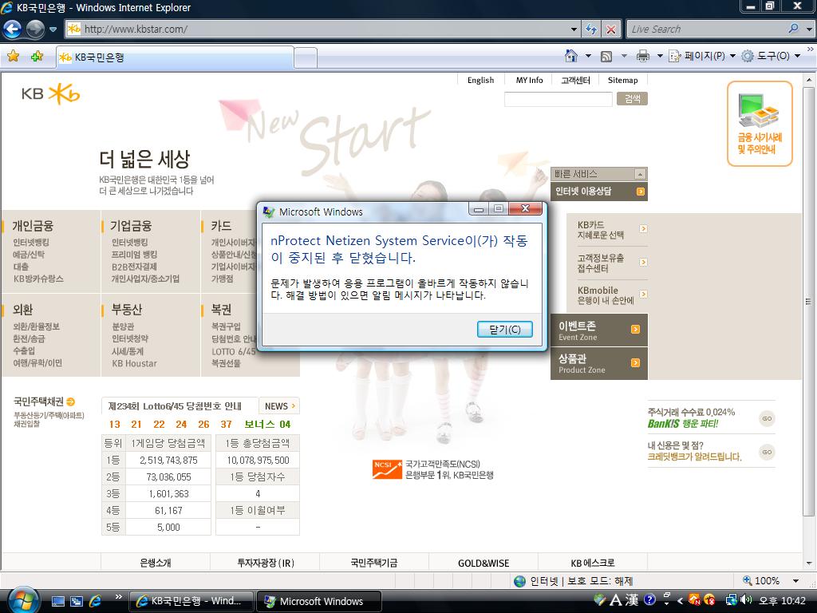The width and height of the screenshot is (817, 613).
Task: Click the 인터넷 이용상담 arrow icon
Action: [641, 192]
